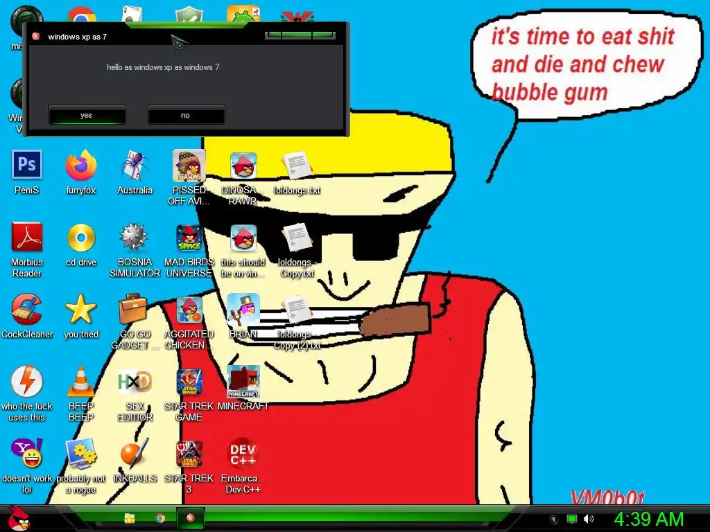This screenshot has height=532, width=710.
Task: Click the speaker volume tray icon
Action: pos(588,519)
